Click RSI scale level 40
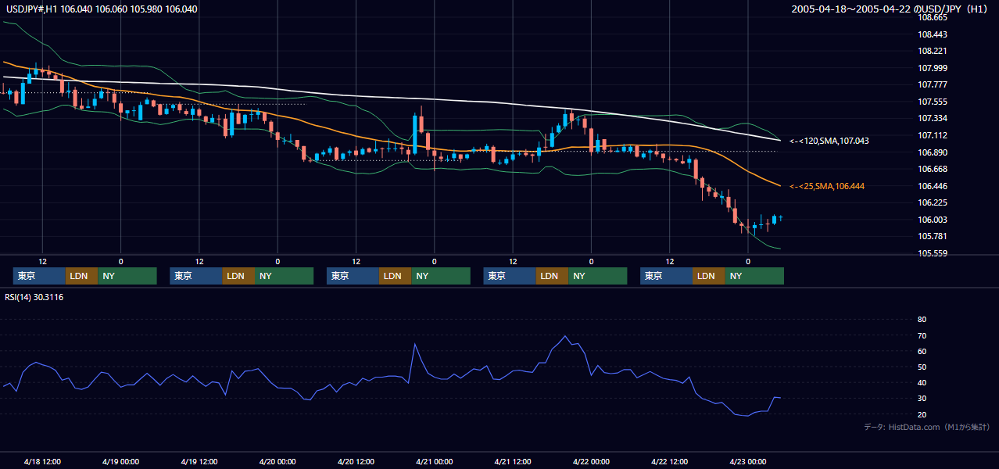This screenshot has height=469, width=999. point(922,382)
